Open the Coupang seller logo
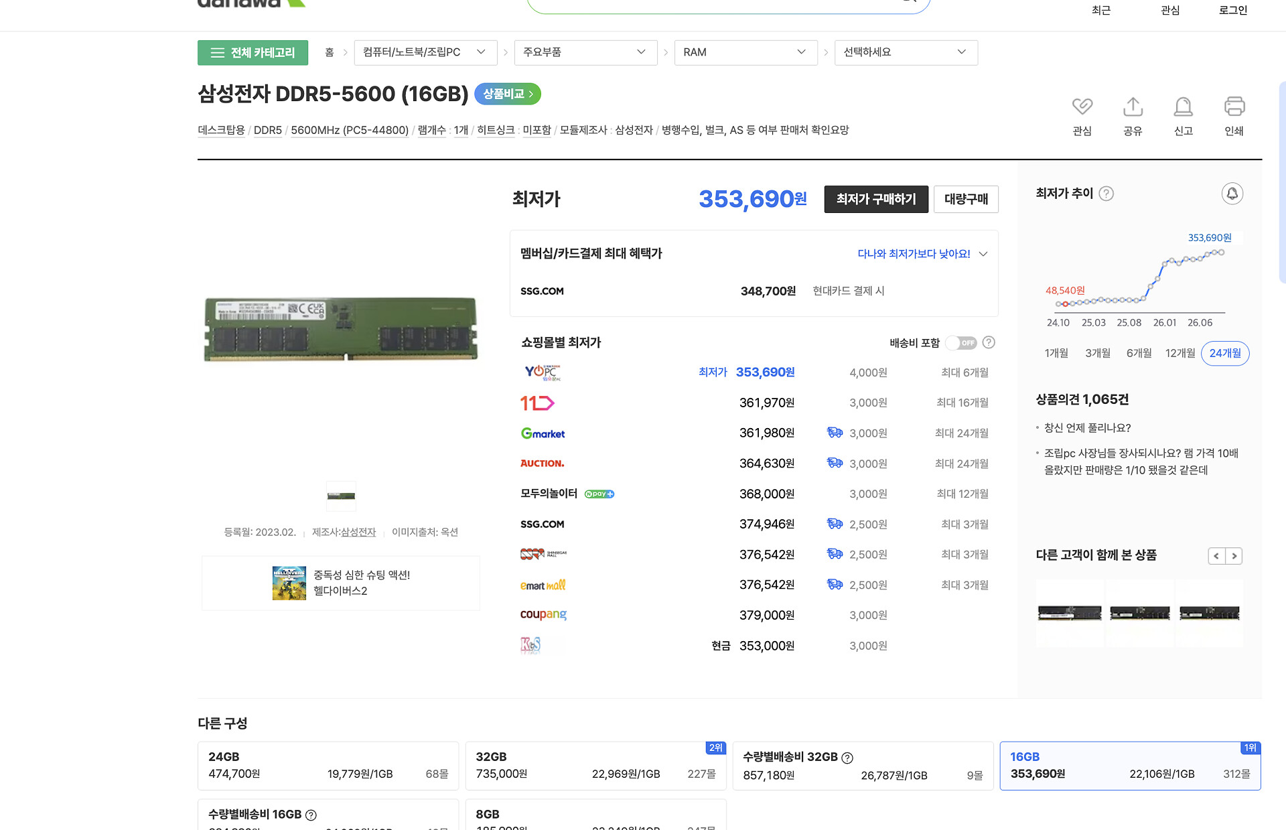 coord(543,614)
